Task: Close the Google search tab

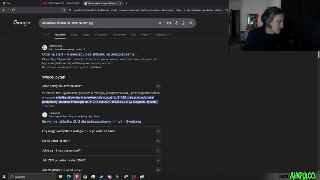Action: click(120, 3)
